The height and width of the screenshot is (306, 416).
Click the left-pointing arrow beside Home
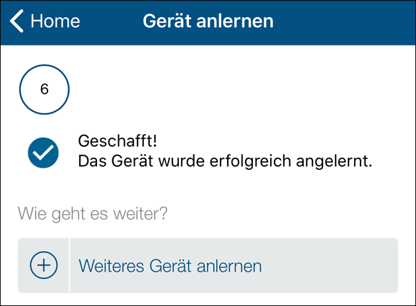click(17, 21)
